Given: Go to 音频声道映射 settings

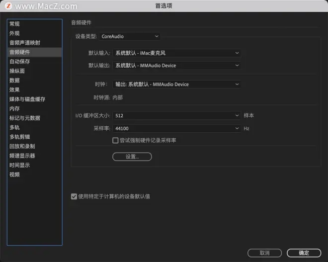Looking at the screenshot, I should [x=34, y=43].
